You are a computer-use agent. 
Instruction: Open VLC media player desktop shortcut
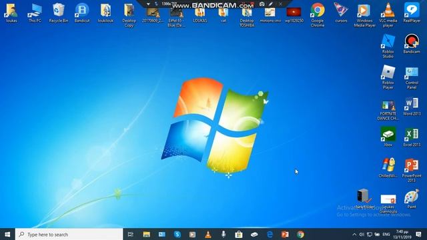pyautogui.click(x=388, y=15)
